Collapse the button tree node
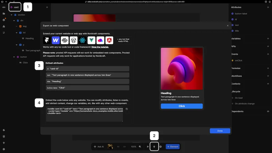 [14, 57]
